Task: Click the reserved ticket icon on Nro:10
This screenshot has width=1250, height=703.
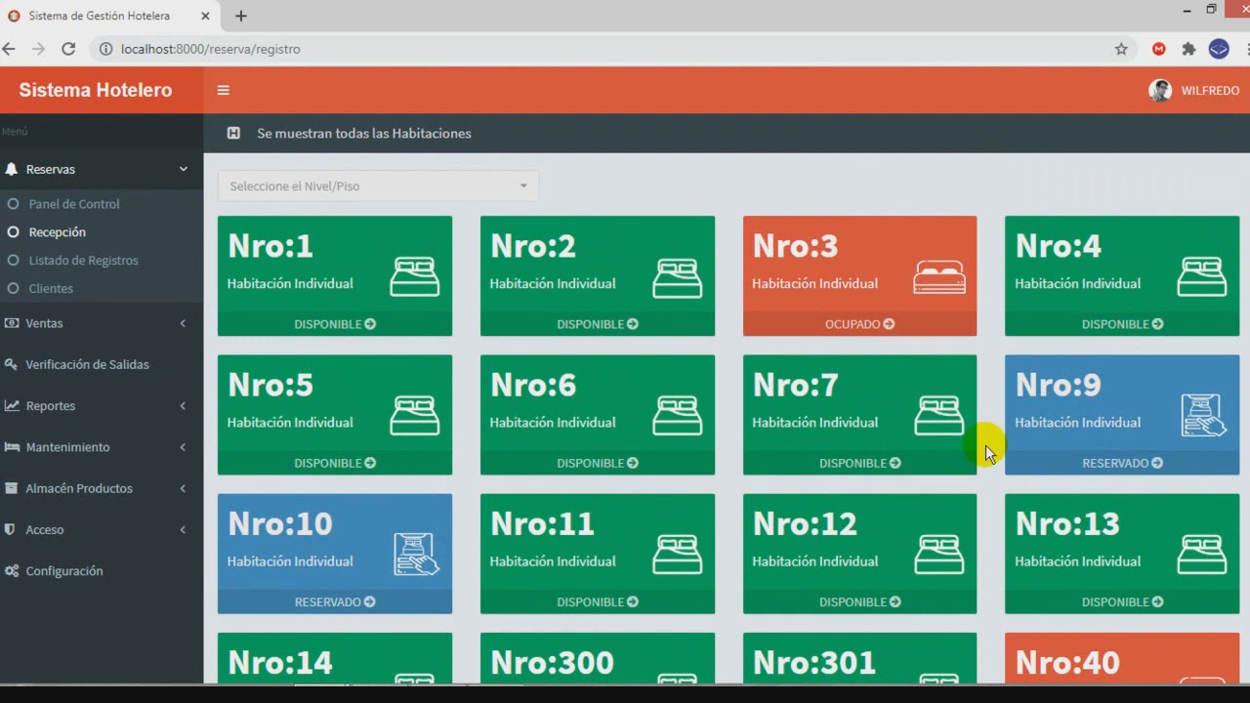Action: (x=416, y=554)
